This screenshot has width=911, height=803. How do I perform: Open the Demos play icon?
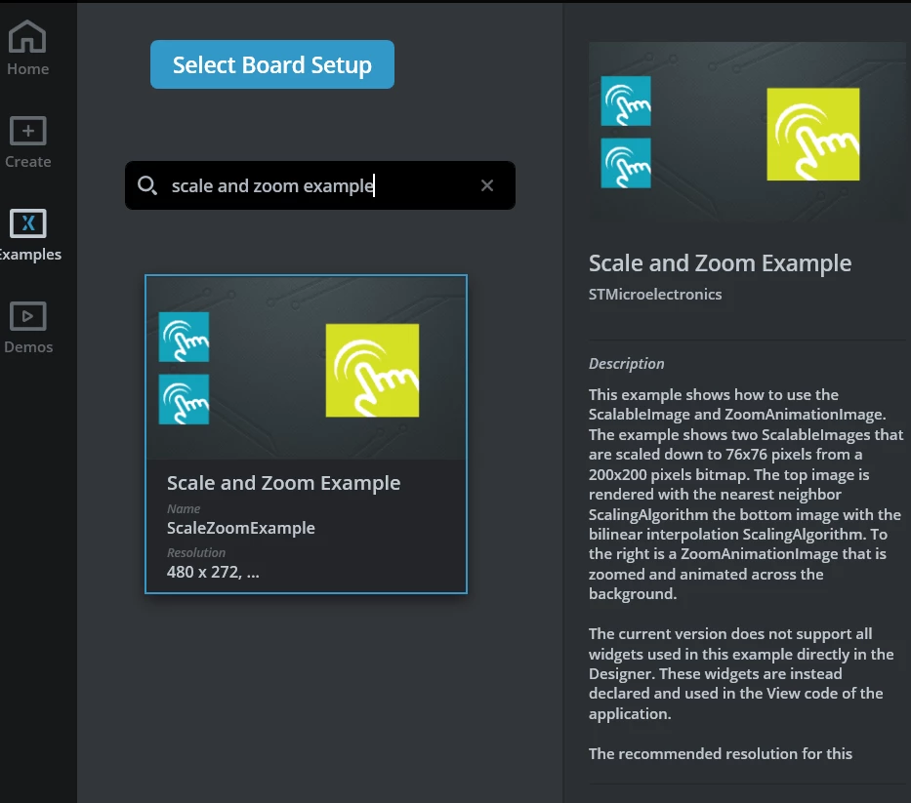[x=27, y=316]
